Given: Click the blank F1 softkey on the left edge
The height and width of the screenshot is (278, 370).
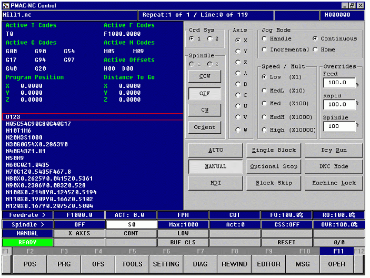Looking at the screenshot, I should tap(6, 264).
